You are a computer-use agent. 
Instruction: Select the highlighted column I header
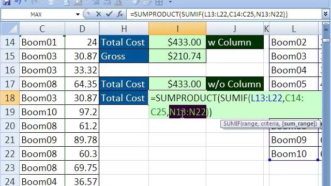point(177,29)
